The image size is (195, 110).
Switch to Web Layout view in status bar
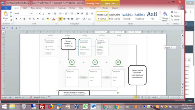point(142,97)
